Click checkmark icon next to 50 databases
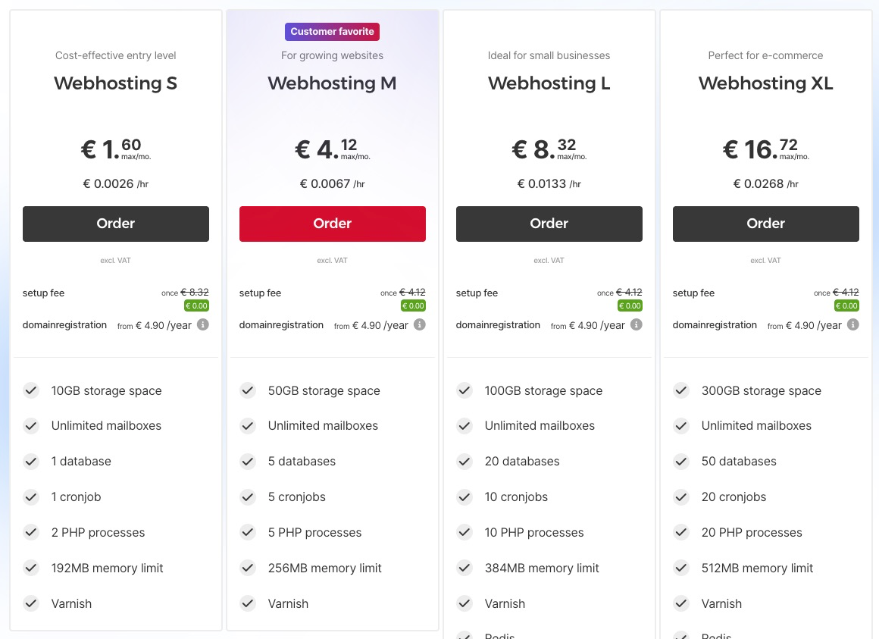 click(681, 461)
